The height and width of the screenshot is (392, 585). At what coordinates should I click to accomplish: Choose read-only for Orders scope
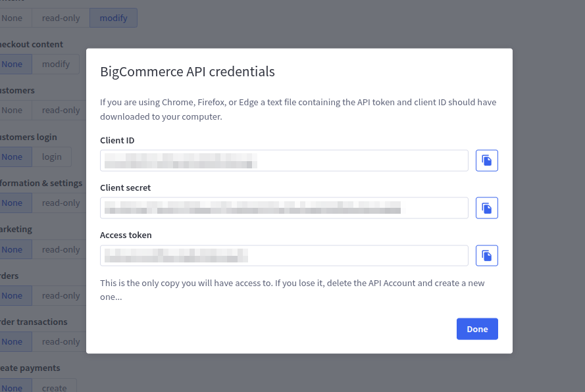pos(60,295)
